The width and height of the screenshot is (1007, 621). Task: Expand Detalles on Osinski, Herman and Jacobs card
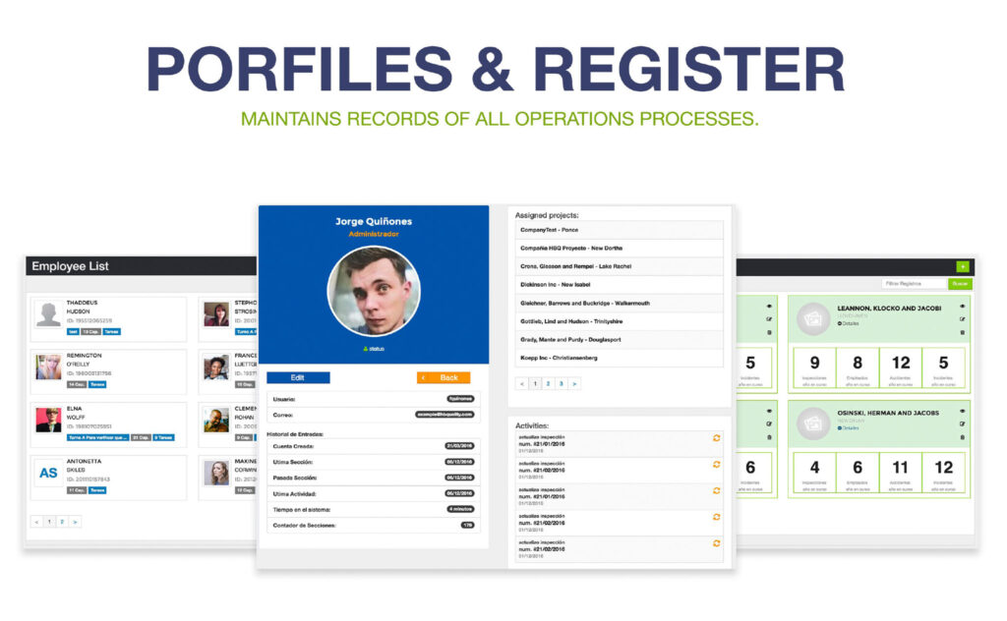tap(849, 427)
